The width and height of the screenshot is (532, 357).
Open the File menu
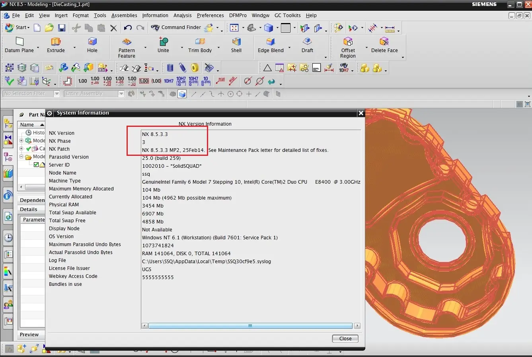pyautogui.click(x=16, y=16)
